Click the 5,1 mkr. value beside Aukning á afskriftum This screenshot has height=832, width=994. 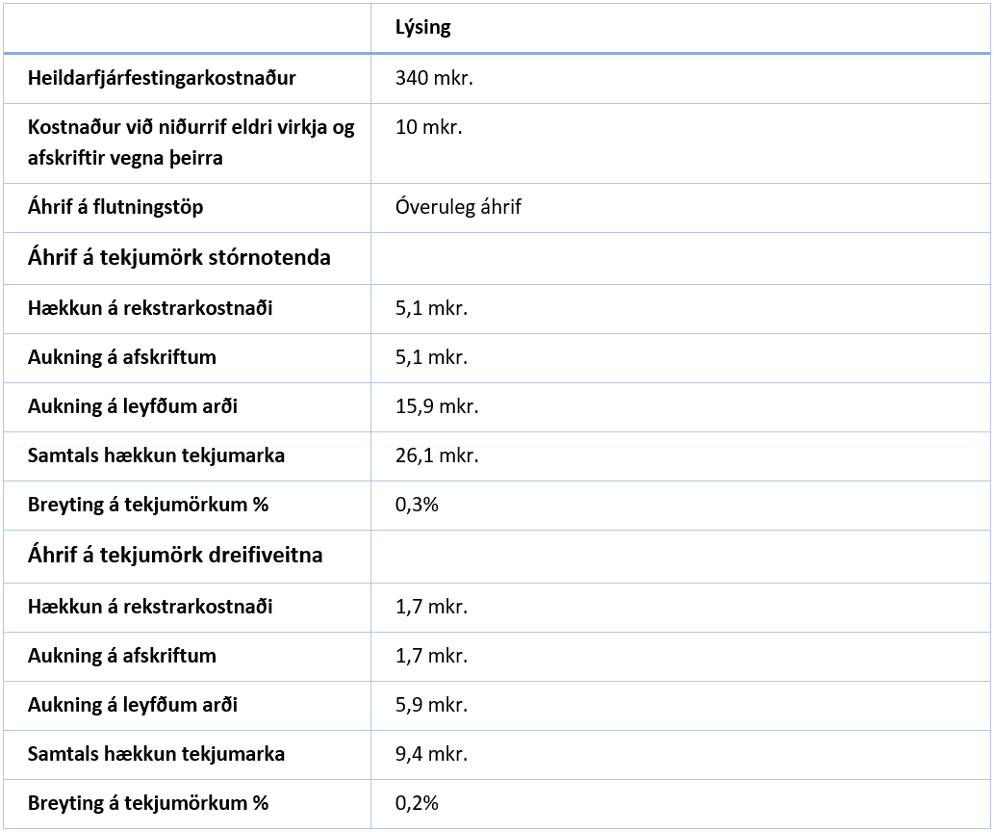pos(431,357)
